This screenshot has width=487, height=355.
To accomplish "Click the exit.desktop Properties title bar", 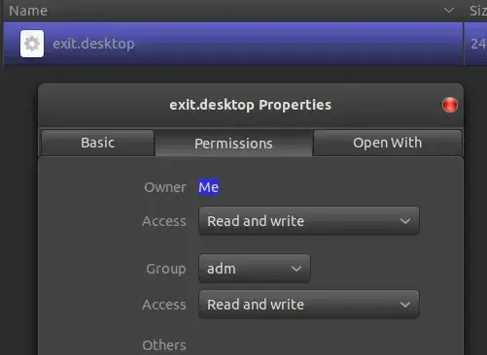I will [x=251, y=105].
